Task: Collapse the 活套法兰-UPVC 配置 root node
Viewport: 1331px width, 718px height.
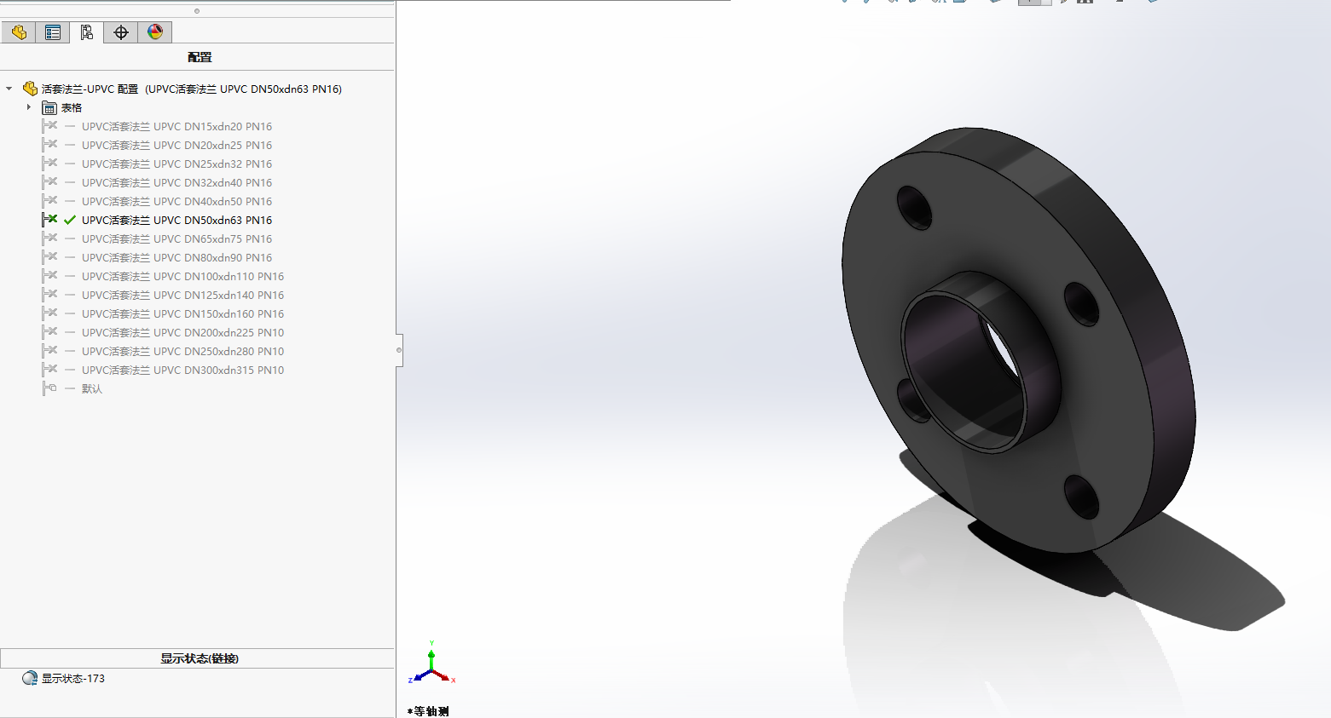Action: [9, 89]
